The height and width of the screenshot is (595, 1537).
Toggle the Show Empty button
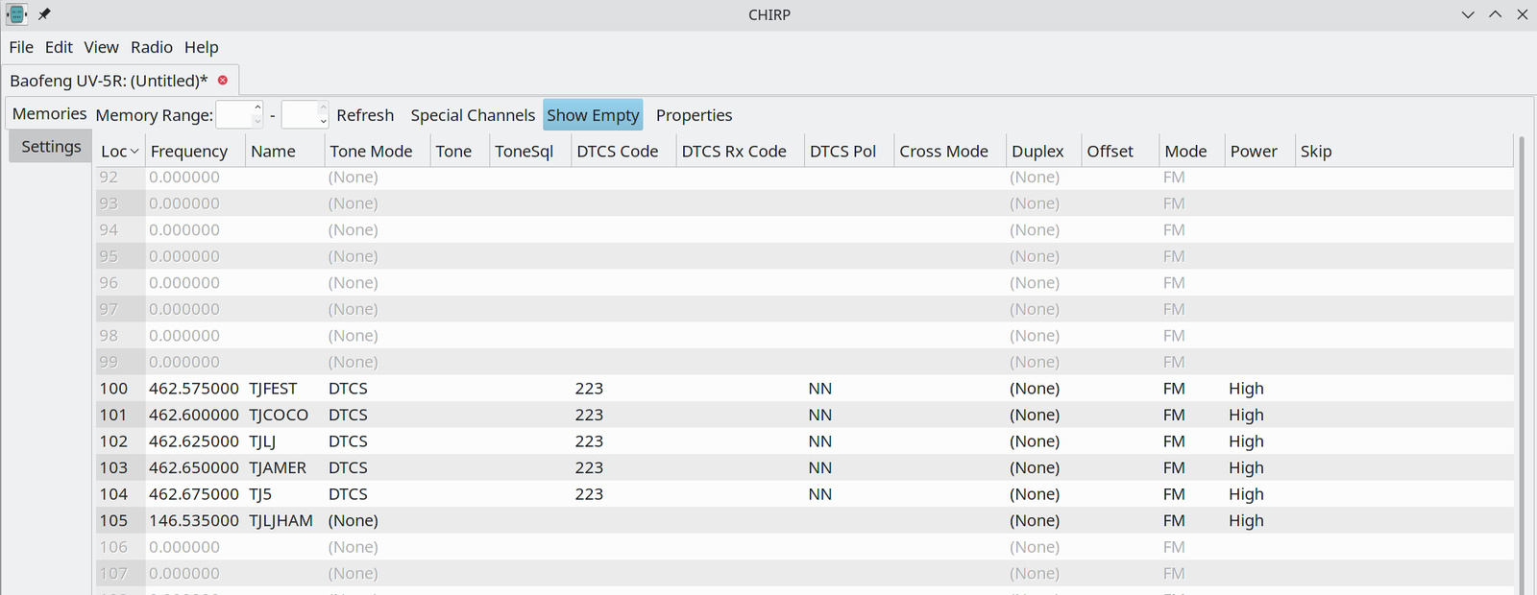[593, 115]
